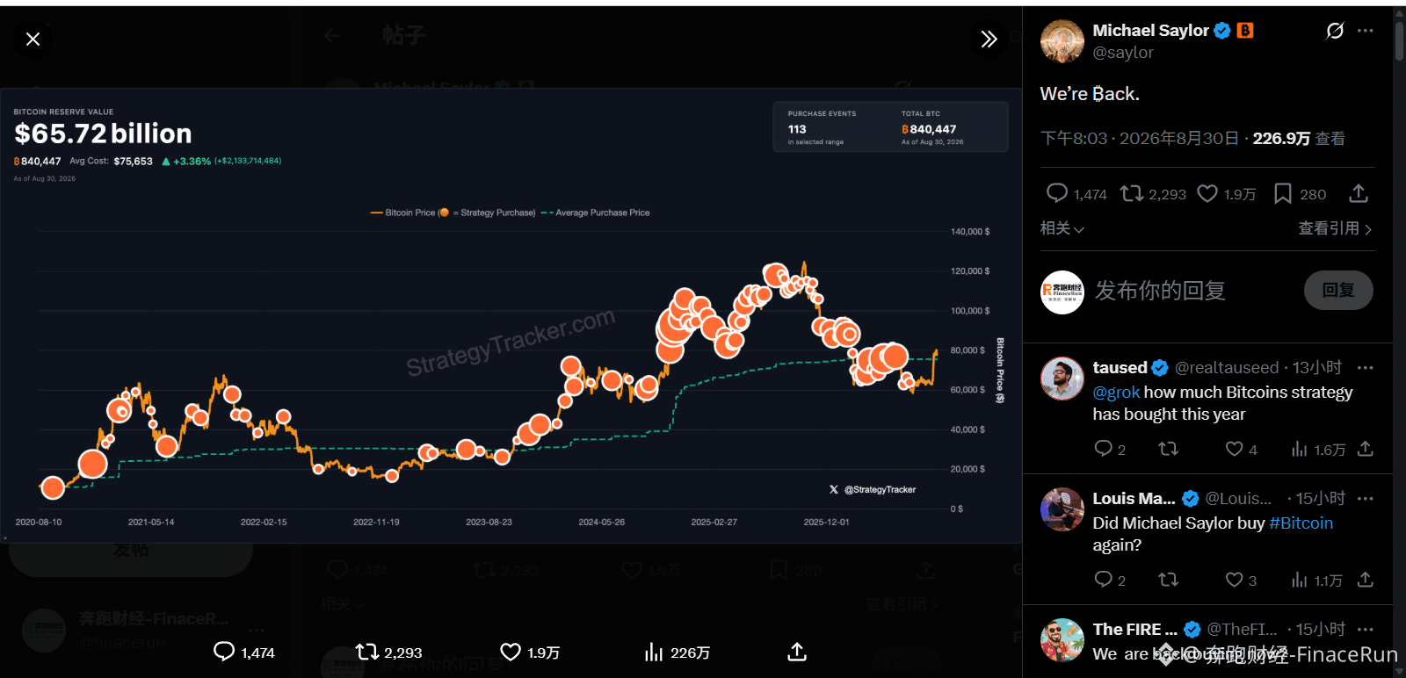Open the #Bitcoin hashtag link
This screenshot has width=1406, height=678.
(x=1301, y=523)
